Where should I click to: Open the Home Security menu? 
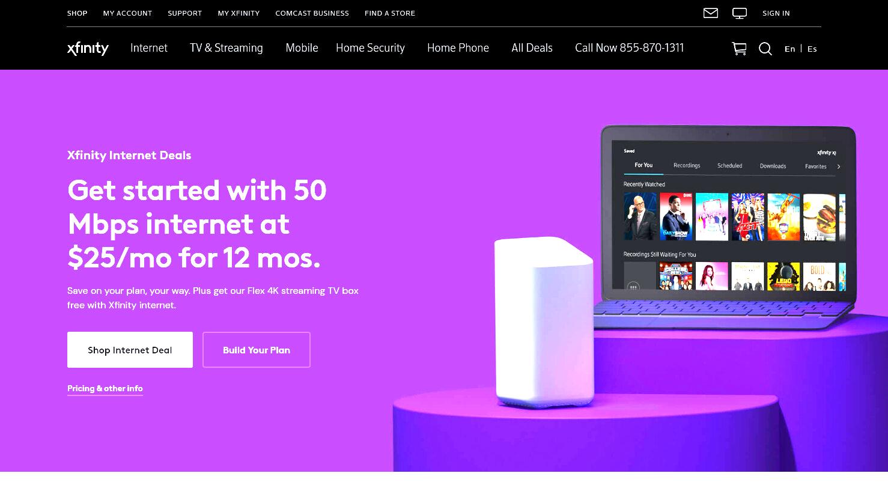tap(370, 48)
